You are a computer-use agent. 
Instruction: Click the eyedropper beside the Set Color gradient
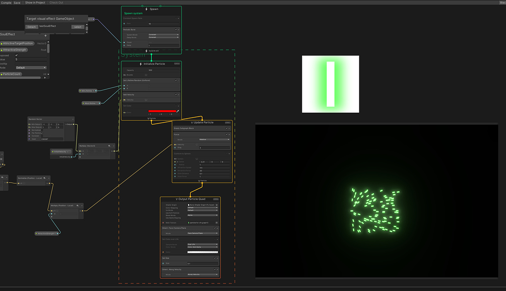tap(178, 111)
